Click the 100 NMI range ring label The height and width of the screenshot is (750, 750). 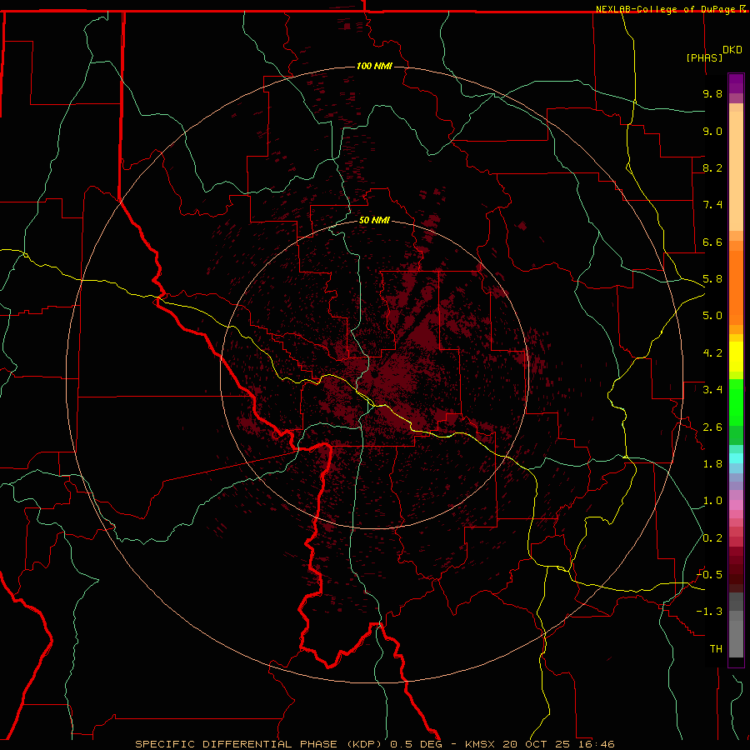pyautogui.click(x=374, y=66)
